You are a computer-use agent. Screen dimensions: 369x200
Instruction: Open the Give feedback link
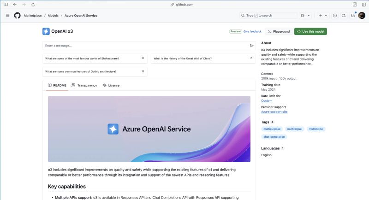[x=252, y=31]
